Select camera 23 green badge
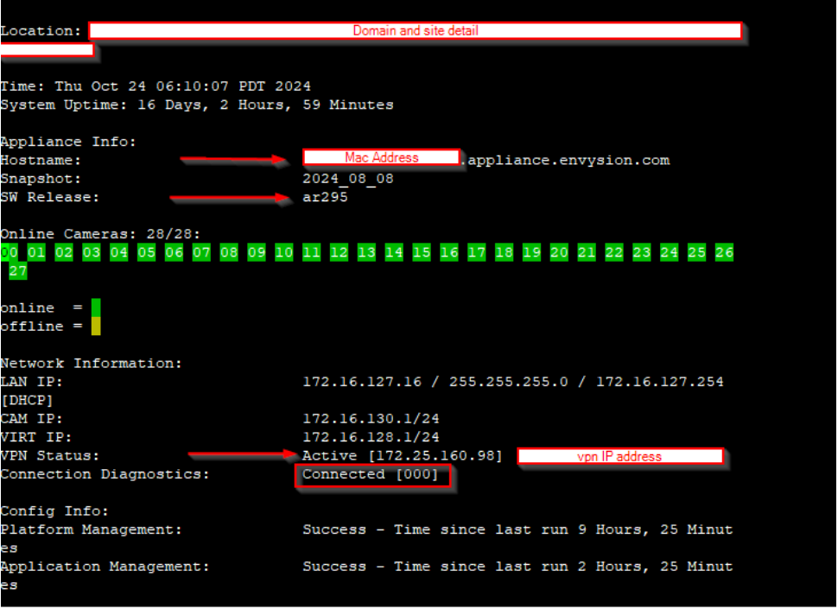Screen dimensions: 838x609 point(641,252)
